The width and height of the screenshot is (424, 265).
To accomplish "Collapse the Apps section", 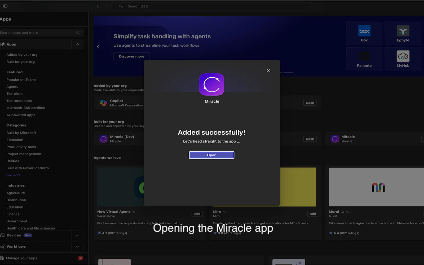I will coord(77,44).
